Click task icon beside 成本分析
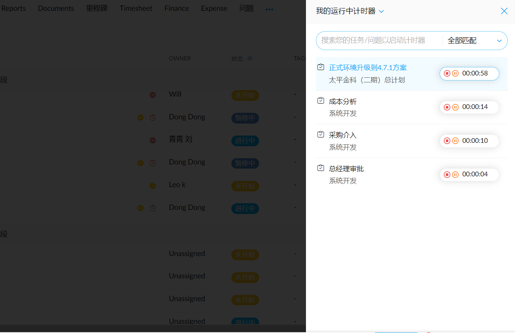The width and height of the screenshot is (515, 333). pos(321,101)
